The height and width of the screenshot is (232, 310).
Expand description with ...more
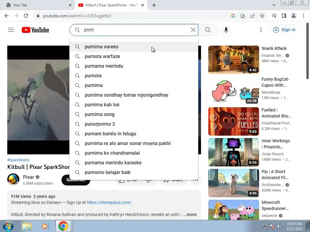190,214
